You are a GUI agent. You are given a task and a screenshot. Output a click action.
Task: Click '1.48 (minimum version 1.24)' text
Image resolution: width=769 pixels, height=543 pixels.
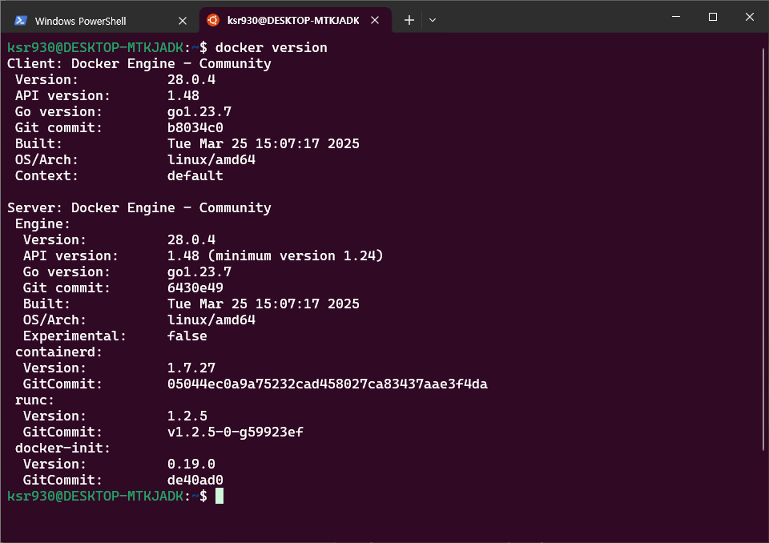click(275, 255)
